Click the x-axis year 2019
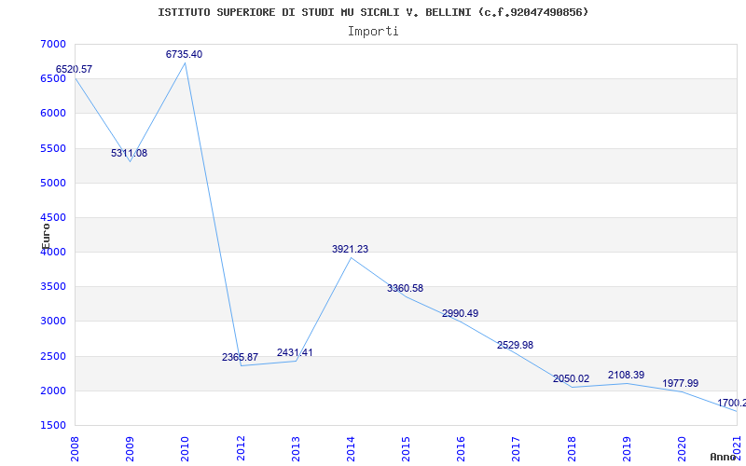Image resolution: width=746 pixels, height=466 pixels. pyautogui.click(x=627, y=449)
